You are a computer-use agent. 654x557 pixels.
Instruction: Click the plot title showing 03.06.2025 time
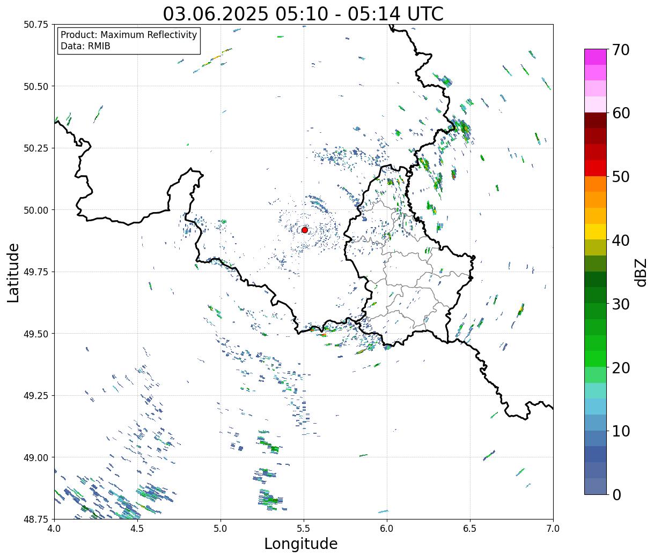pos(303,13)
